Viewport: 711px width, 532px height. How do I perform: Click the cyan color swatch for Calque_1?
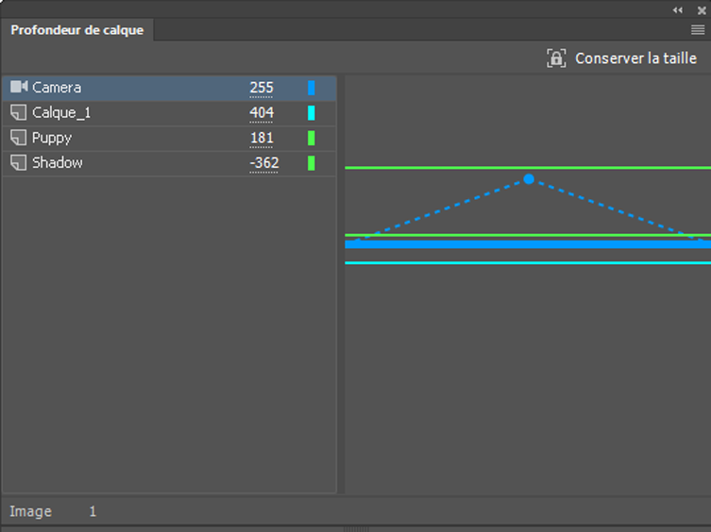point(312,113)
